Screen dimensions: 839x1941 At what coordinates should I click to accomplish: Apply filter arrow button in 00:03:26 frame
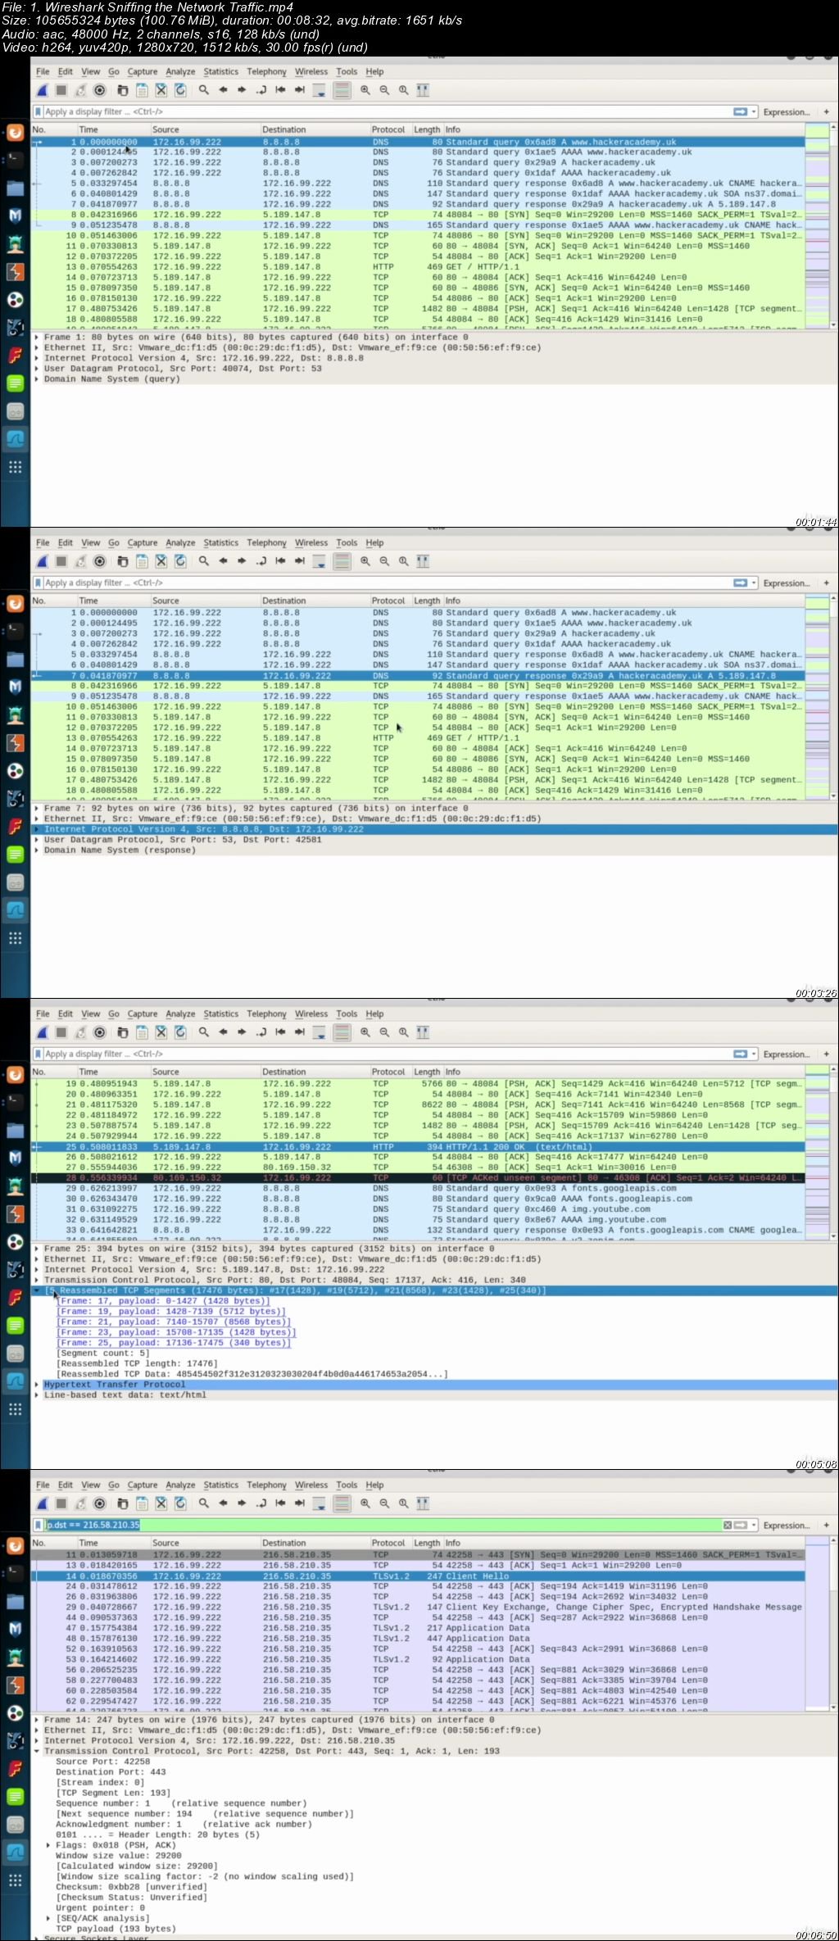tap(740, 583)
